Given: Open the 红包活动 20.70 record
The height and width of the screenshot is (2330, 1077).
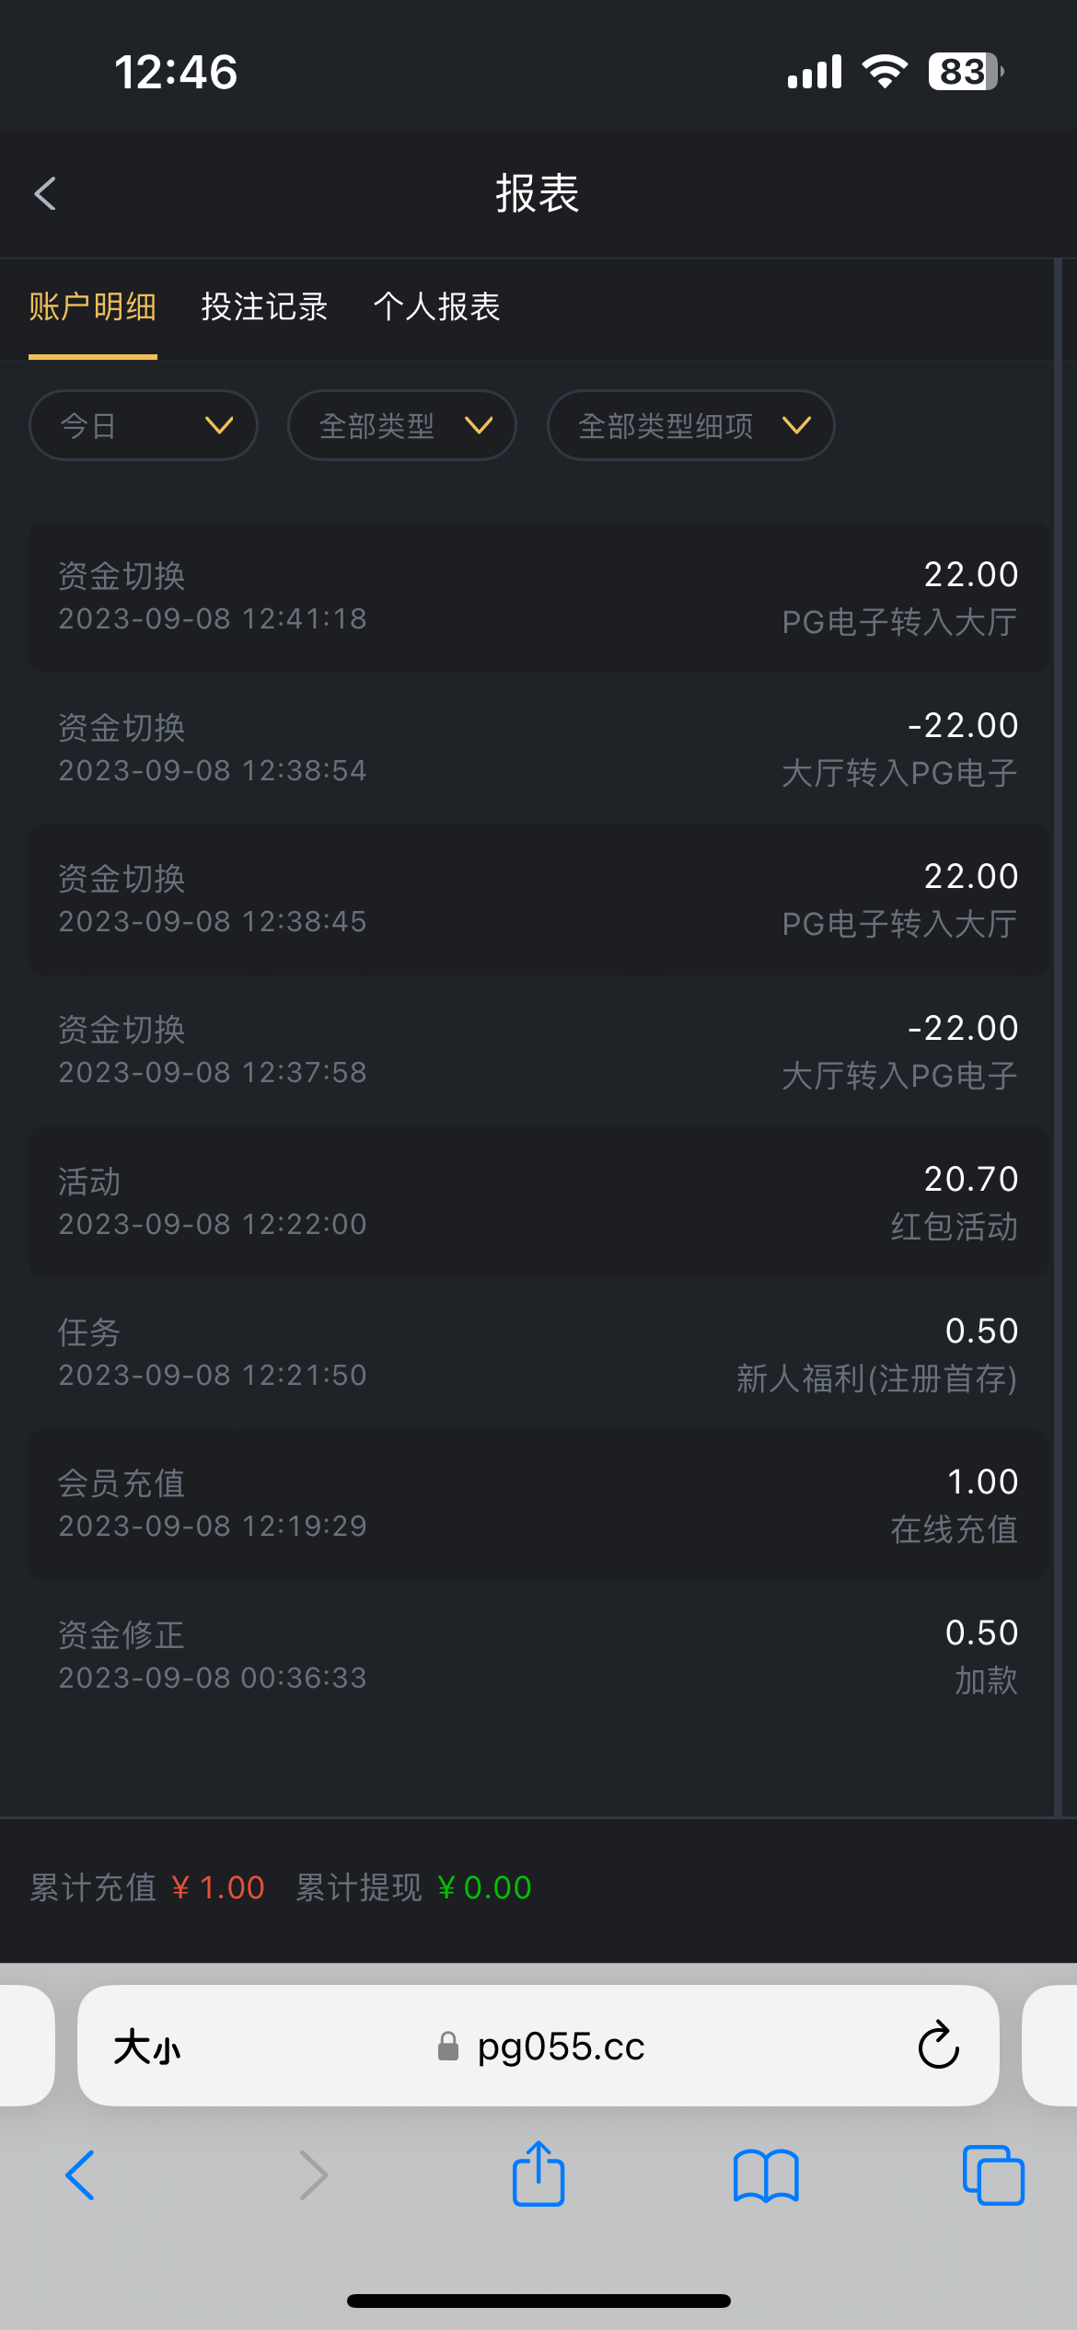Looking at the screenshot, I should pyautogui.click(x=538, y=1202).
